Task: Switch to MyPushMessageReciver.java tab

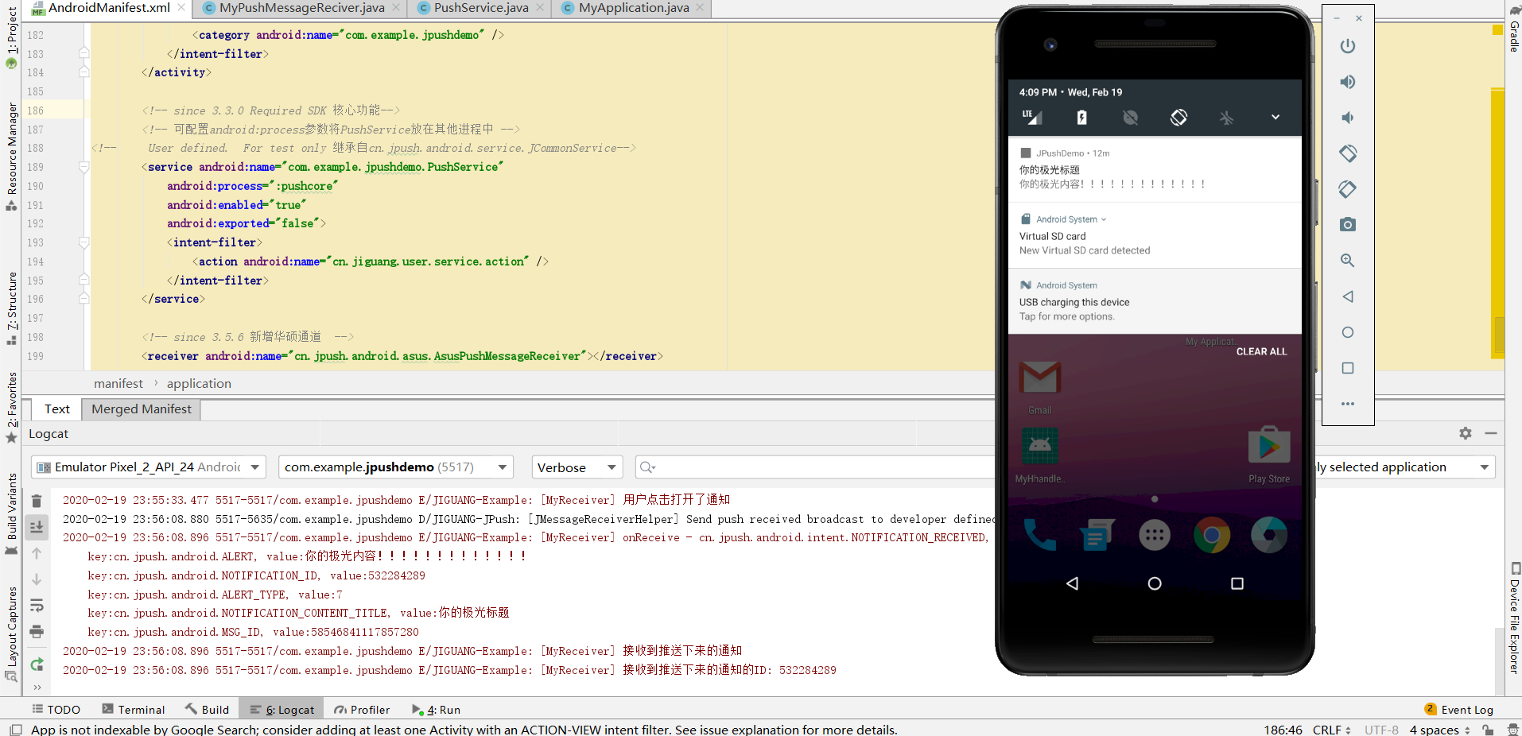Action: click(x=301, y=8)
